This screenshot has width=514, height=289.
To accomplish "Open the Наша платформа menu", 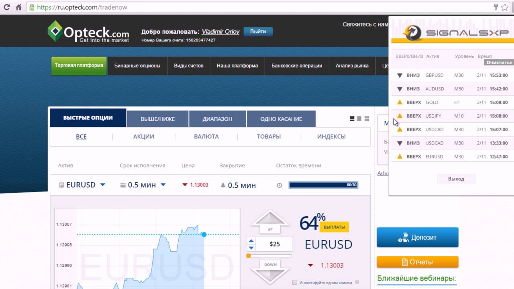I will coord(237,66).
